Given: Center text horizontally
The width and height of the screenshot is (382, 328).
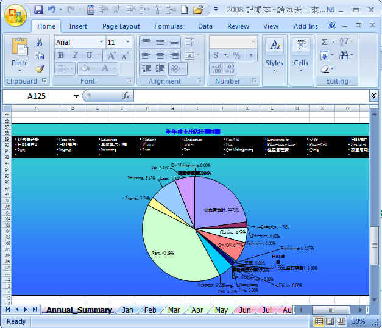Looking at the screenshot, I should (x=160, y=55).
